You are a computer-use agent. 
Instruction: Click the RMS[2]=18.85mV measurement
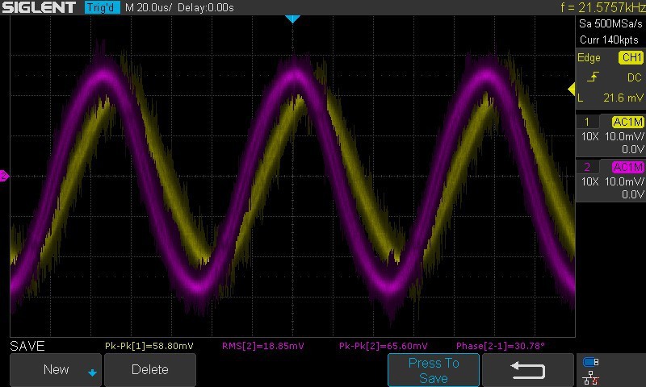263,346
